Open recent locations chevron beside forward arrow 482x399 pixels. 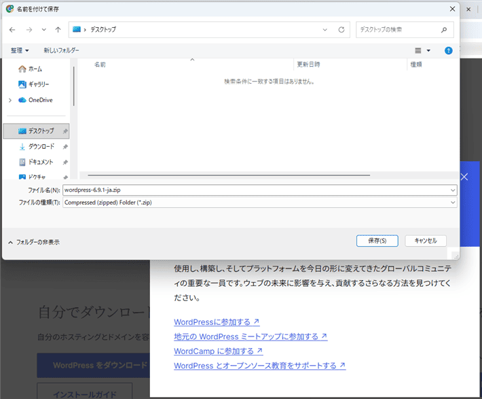point(44,29)
